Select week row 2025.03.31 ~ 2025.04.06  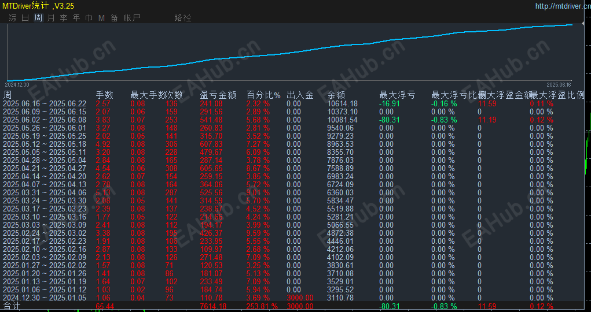click(x=45, y=193)
